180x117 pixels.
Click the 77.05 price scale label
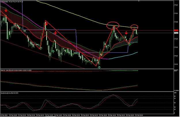coord(176,56)
